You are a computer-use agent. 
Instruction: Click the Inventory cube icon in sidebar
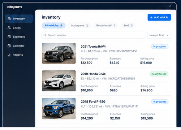[9, 19]
